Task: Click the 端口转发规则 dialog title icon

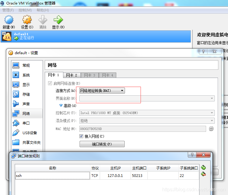Action: 14,156
